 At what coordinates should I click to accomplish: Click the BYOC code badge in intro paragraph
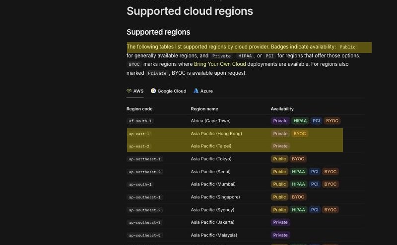point(134,64)
